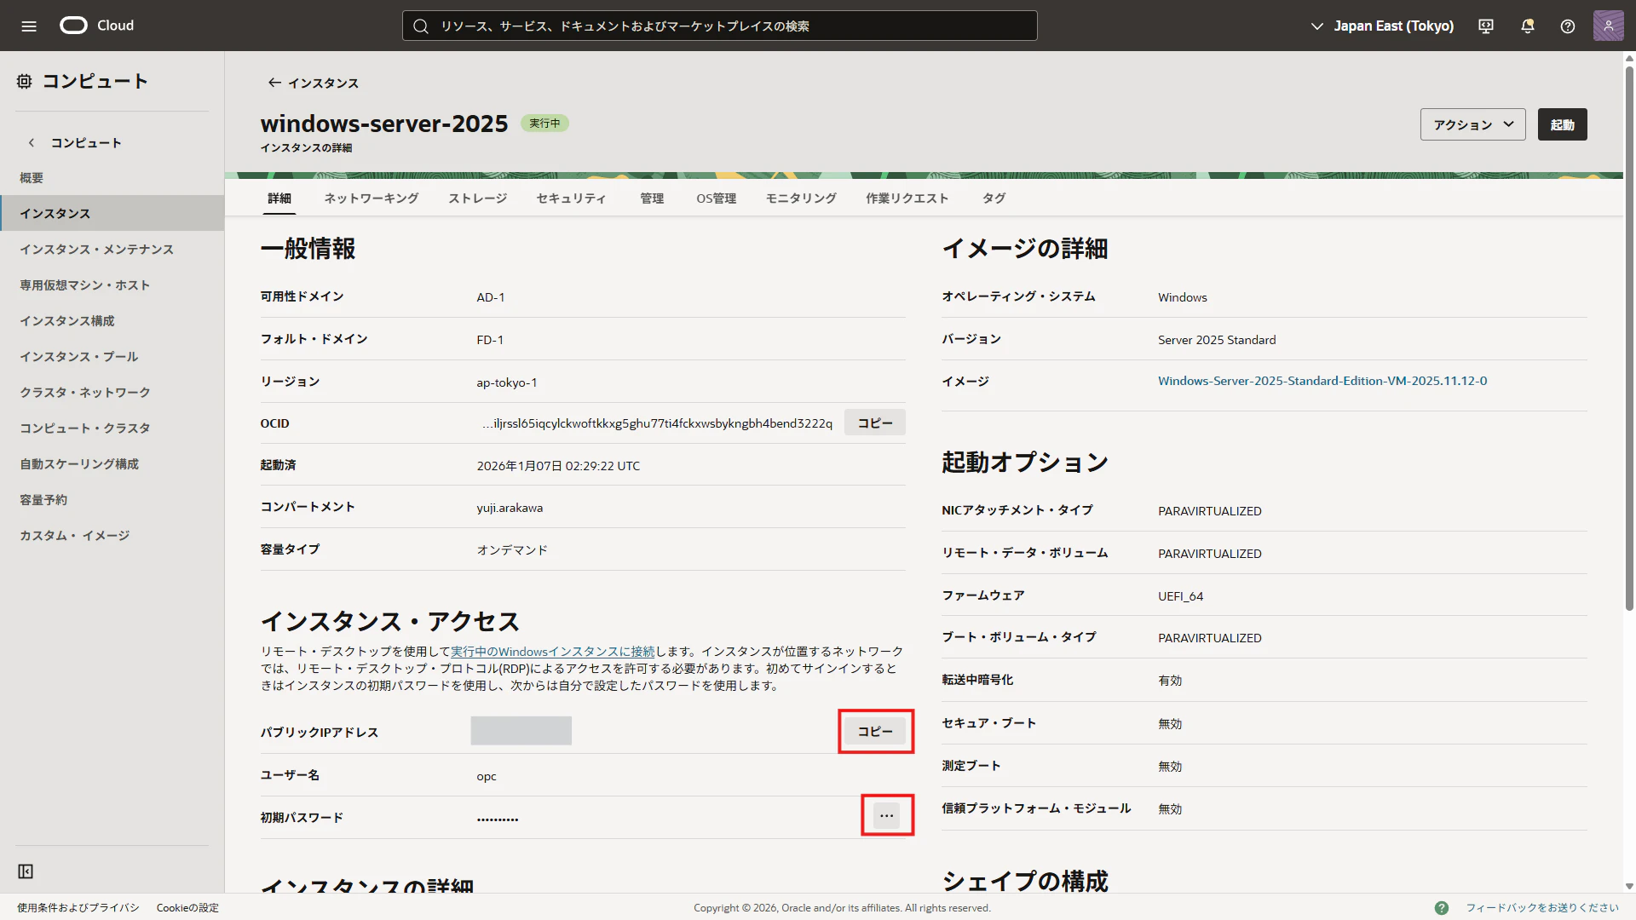Open Cookieの設定 link
The width and height of the screenshot is (1636, 920).
[187, 908]
